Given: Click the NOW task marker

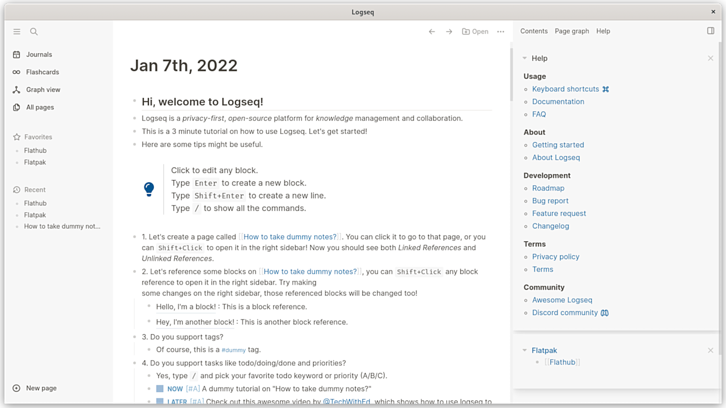Looking at the screenshot, I should [x=175, y=389].
